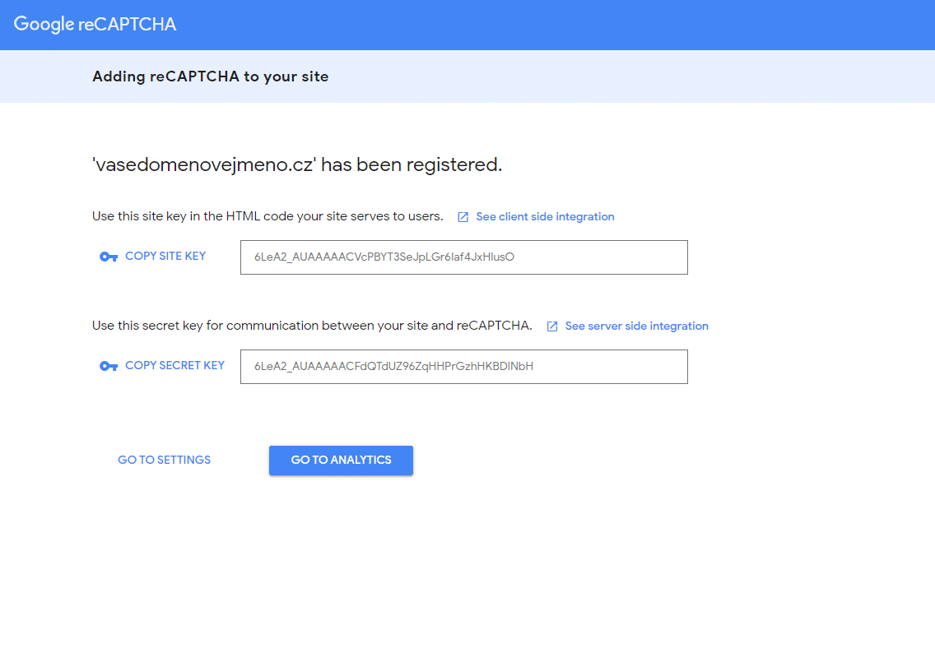Click the GO TO ANALYTICS button
Screen dimensions: 935x648
341,461
